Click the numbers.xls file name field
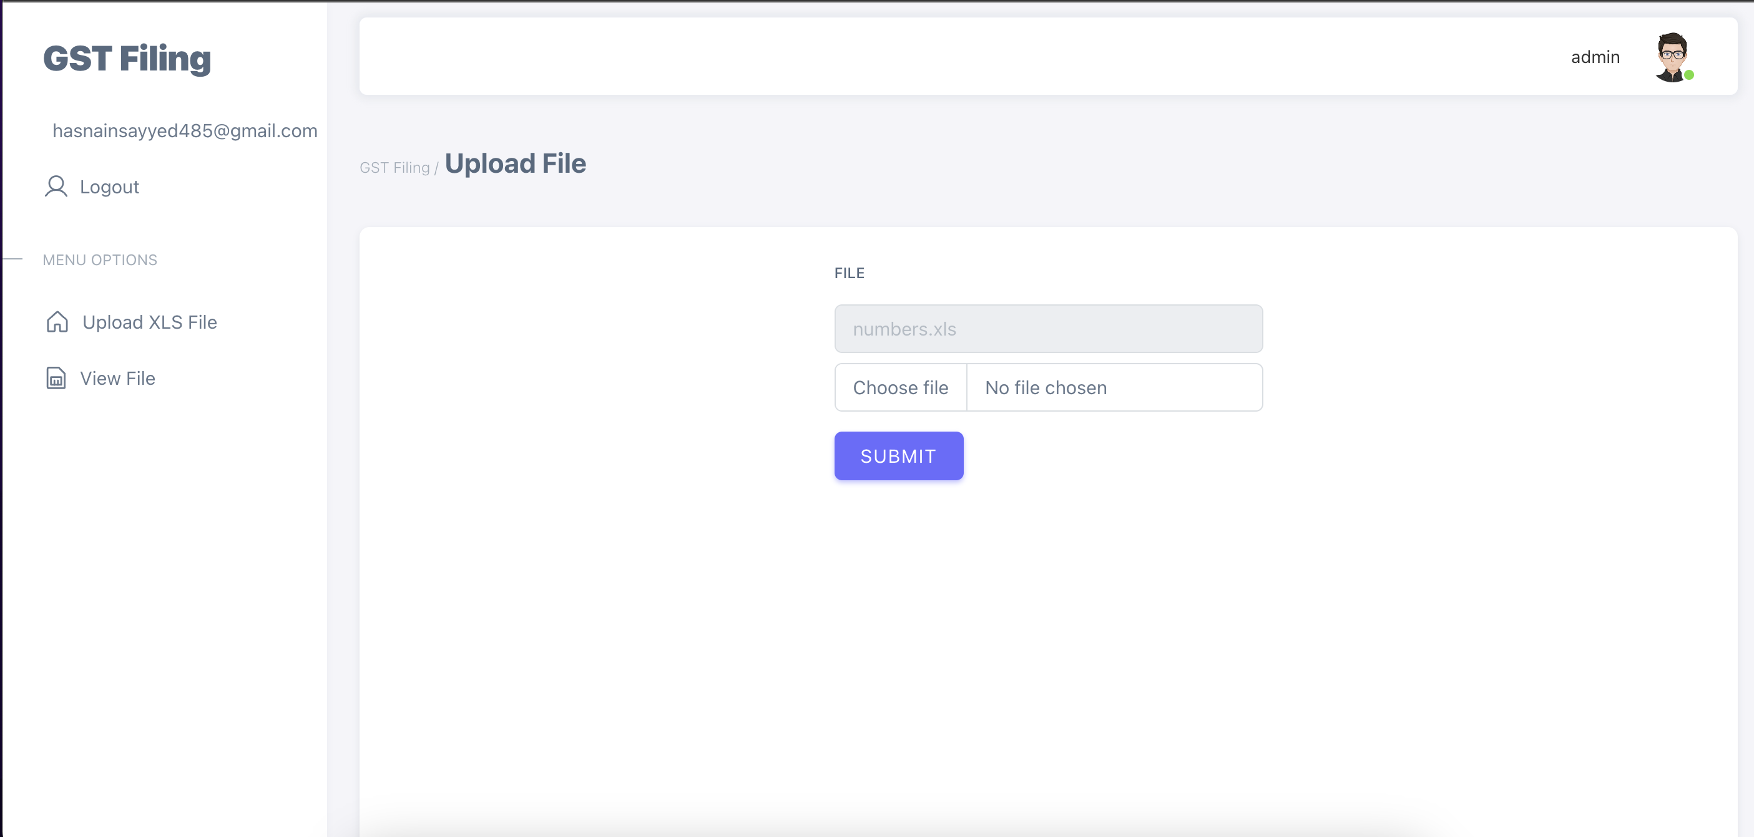Screen dimensions: 1754x837 click(1048, 329)
